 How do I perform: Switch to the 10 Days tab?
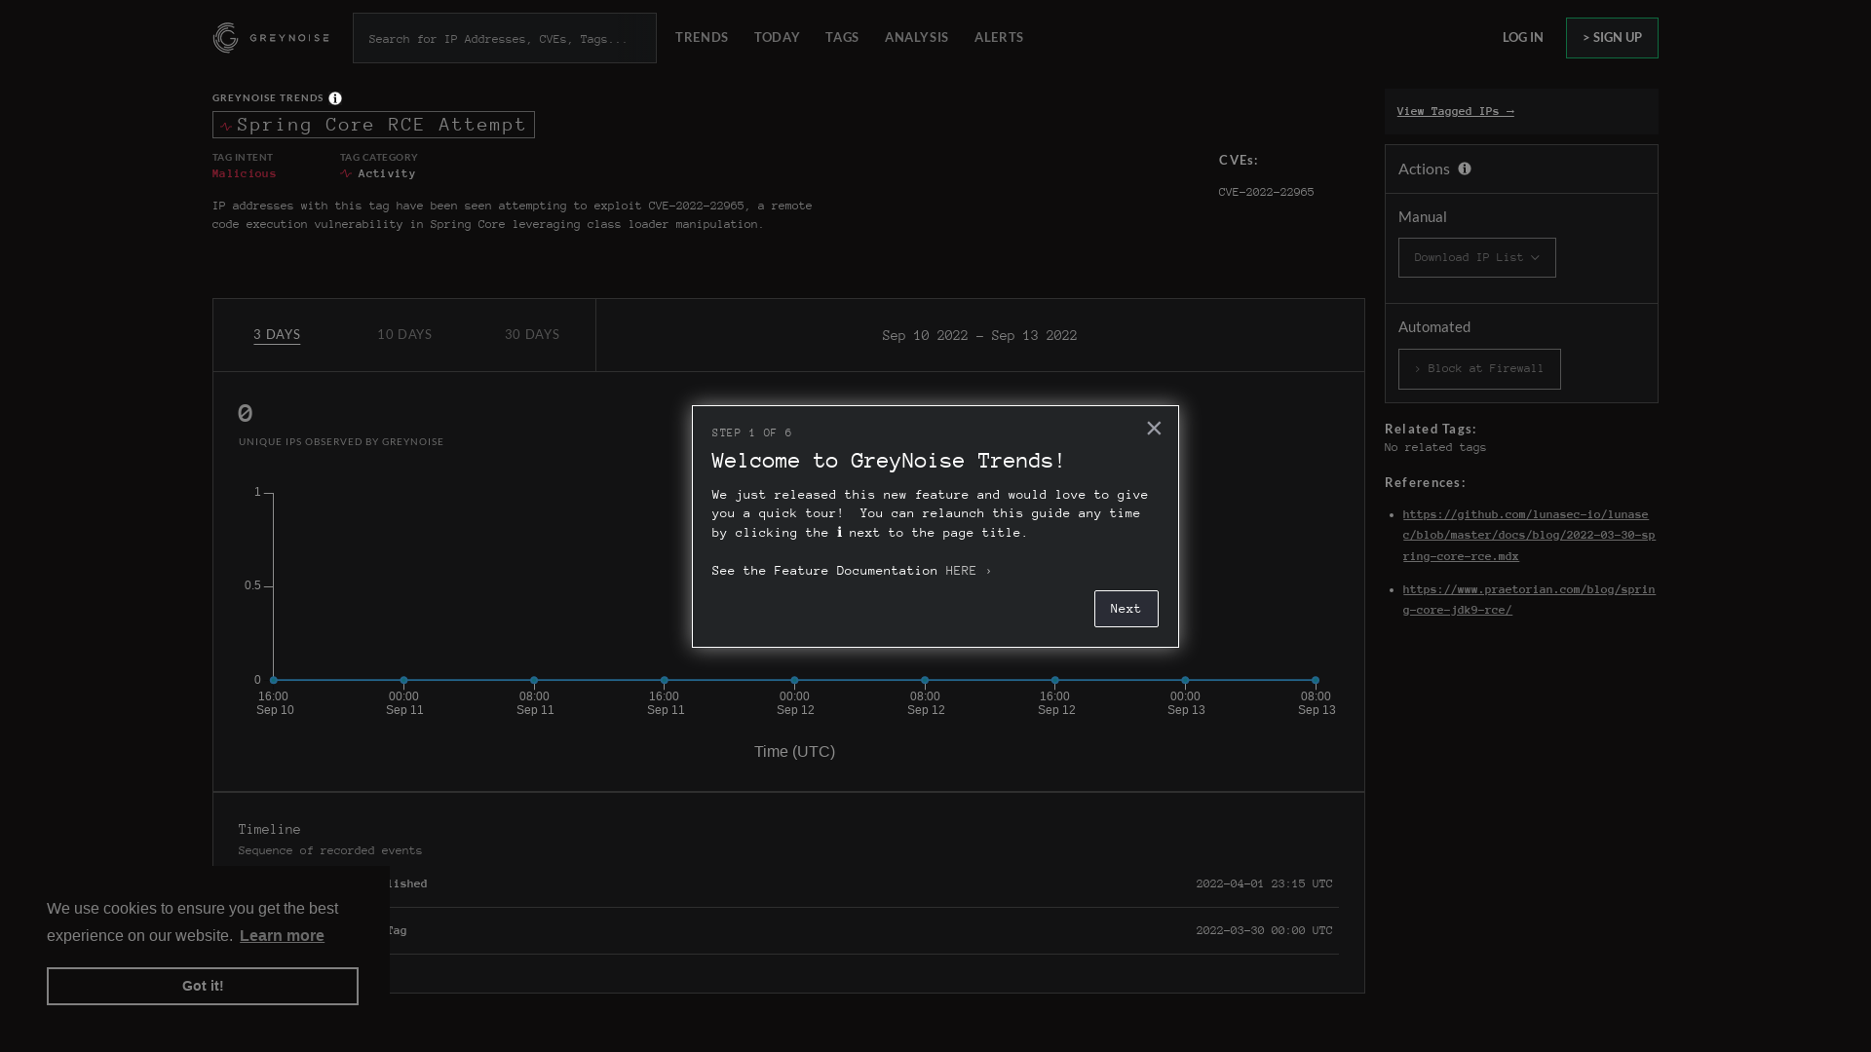point(404,335)
